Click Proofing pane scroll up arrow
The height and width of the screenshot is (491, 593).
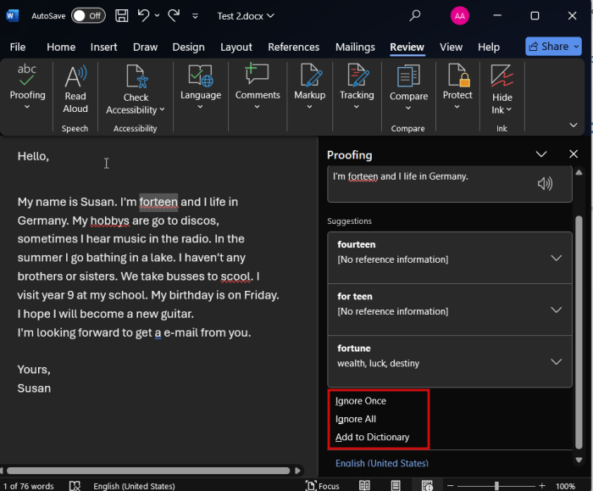point(579,173)
